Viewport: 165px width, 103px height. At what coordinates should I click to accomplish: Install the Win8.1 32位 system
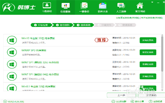148,88
